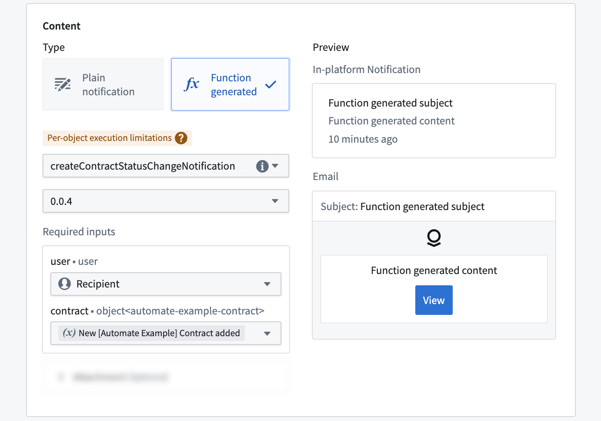Viewport: 601px width, 421px height.
Task: Click the 'Function generated subject' notification title
Action: coord(391,103)
